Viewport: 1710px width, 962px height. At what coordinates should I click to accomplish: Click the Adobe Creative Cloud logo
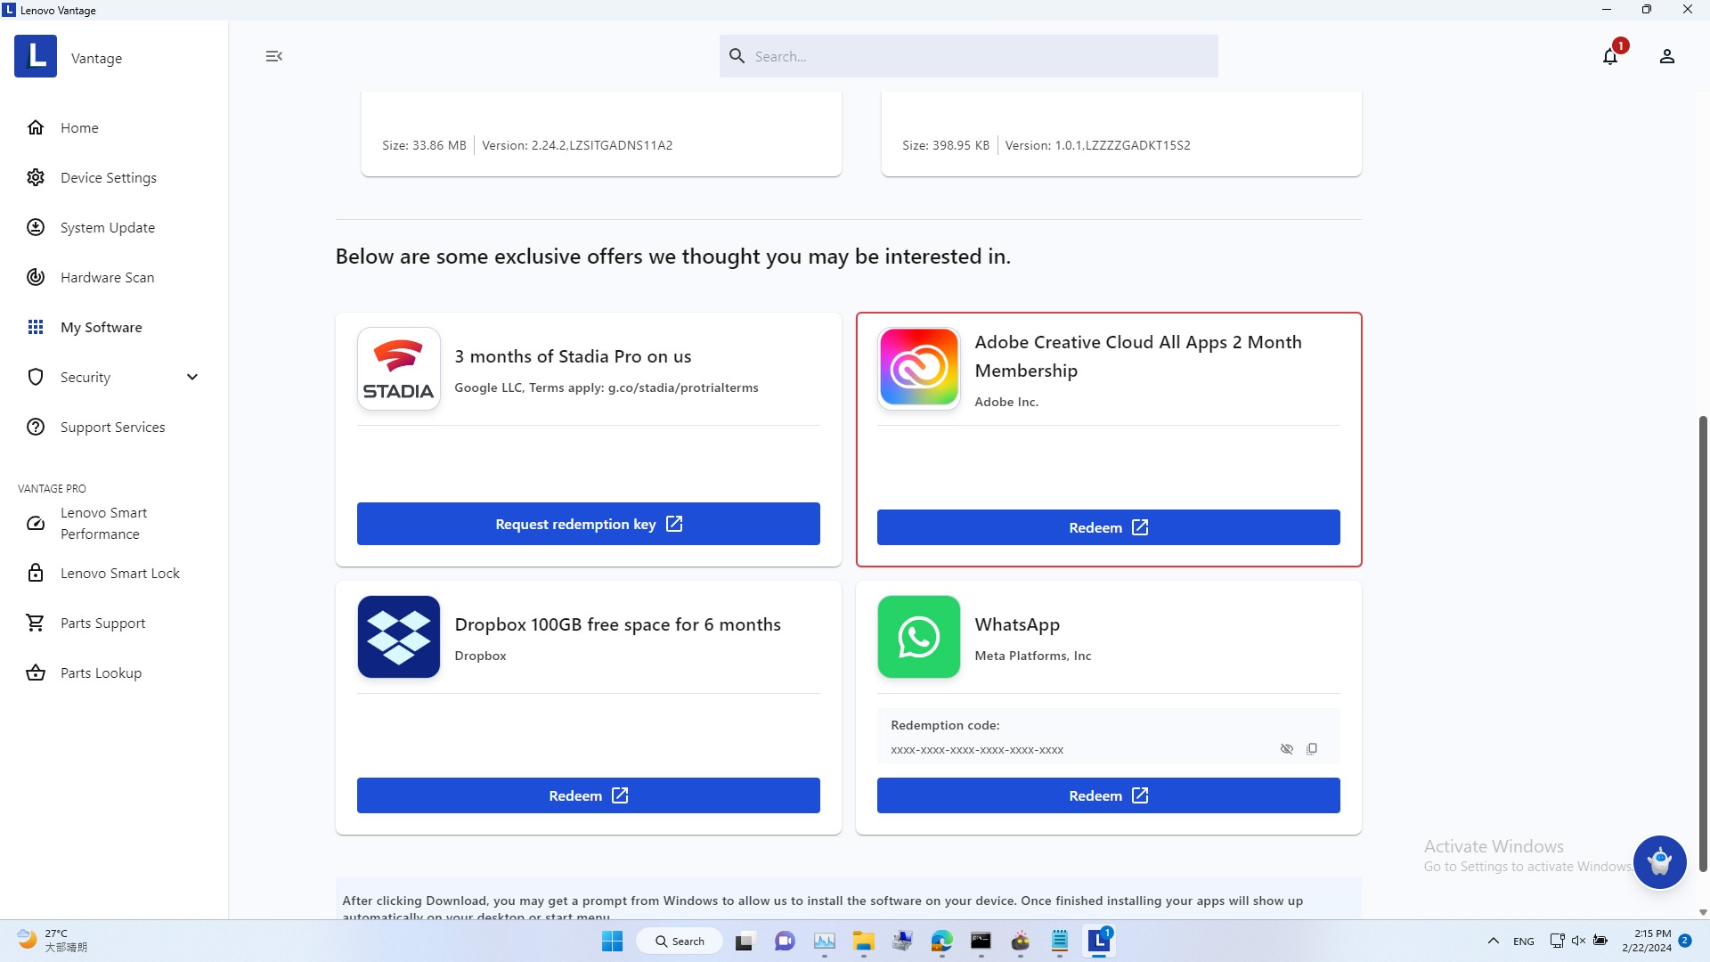click(918, 368)
